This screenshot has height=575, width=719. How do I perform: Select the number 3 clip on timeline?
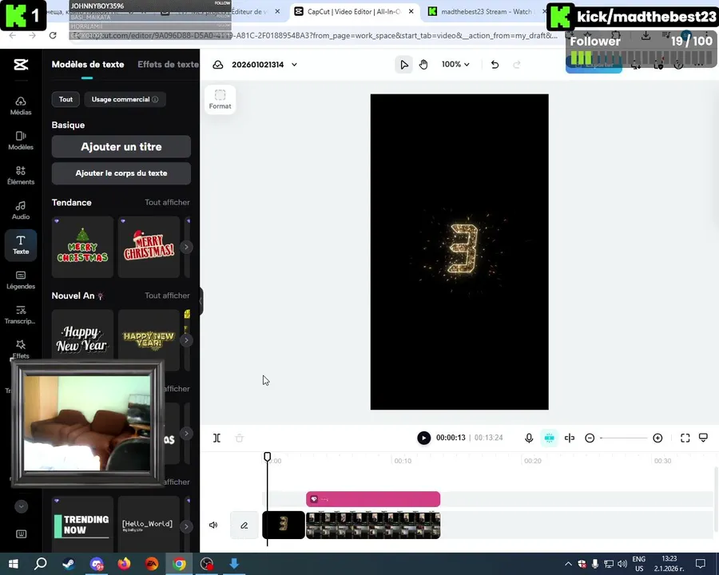click(284, 525)
